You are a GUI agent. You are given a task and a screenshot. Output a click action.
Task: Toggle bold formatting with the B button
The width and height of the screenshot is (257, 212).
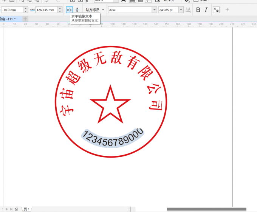pyautogui.click(x=198, y=10)
